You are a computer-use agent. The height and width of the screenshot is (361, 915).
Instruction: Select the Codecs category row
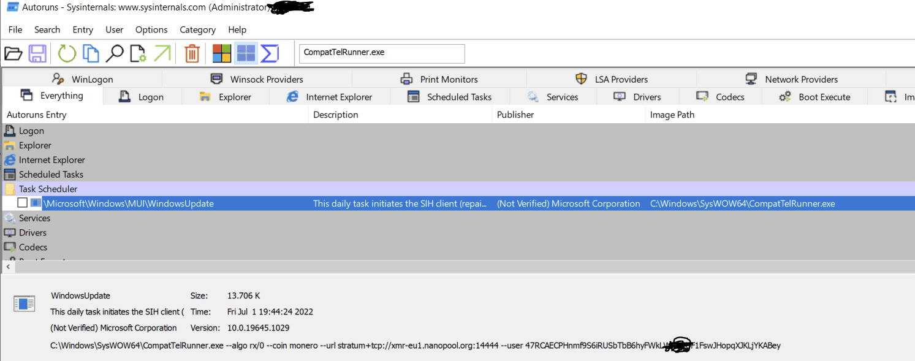tap(458, 247)
